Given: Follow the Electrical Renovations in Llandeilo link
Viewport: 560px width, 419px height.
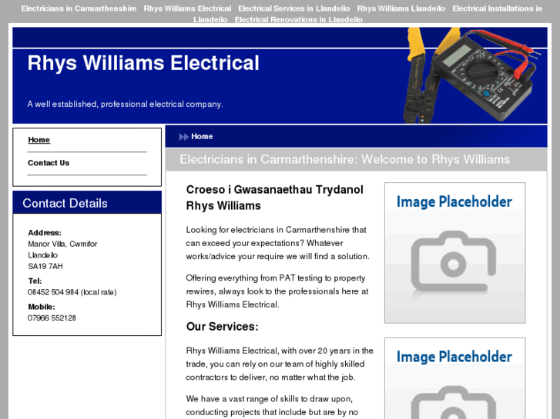Looking at the screenshot, I should (298, 20).
